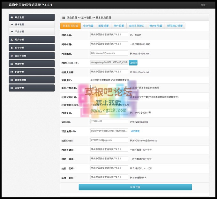Screen dimensions: 217x199
Task: Click the grid icon beside 代理商管理
Action: tap(12, 80)
